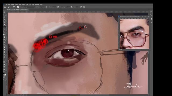Viewport: 172px width, 96px height.
Task: Open the brush preset picker
Action: (x=14, y=7)
